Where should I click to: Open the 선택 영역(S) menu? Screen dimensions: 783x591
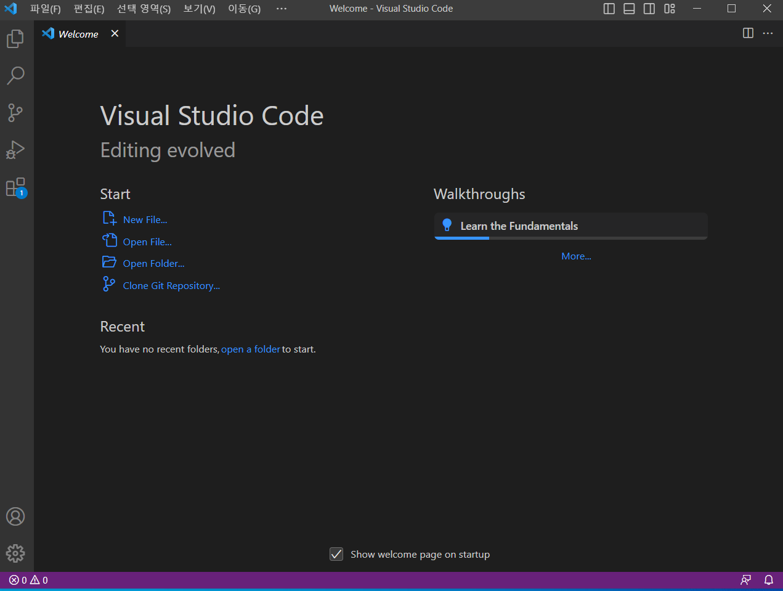pos(144,9)
